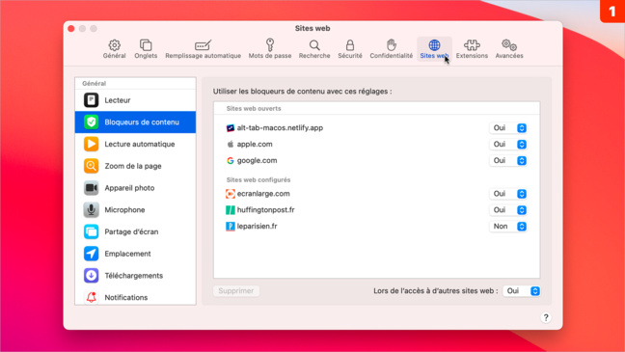Click the Notifications bell icon

pos(91,297)
